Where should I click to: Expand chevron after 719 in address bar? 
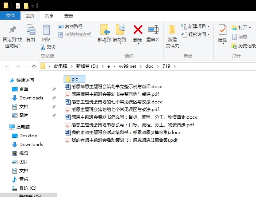175,66
